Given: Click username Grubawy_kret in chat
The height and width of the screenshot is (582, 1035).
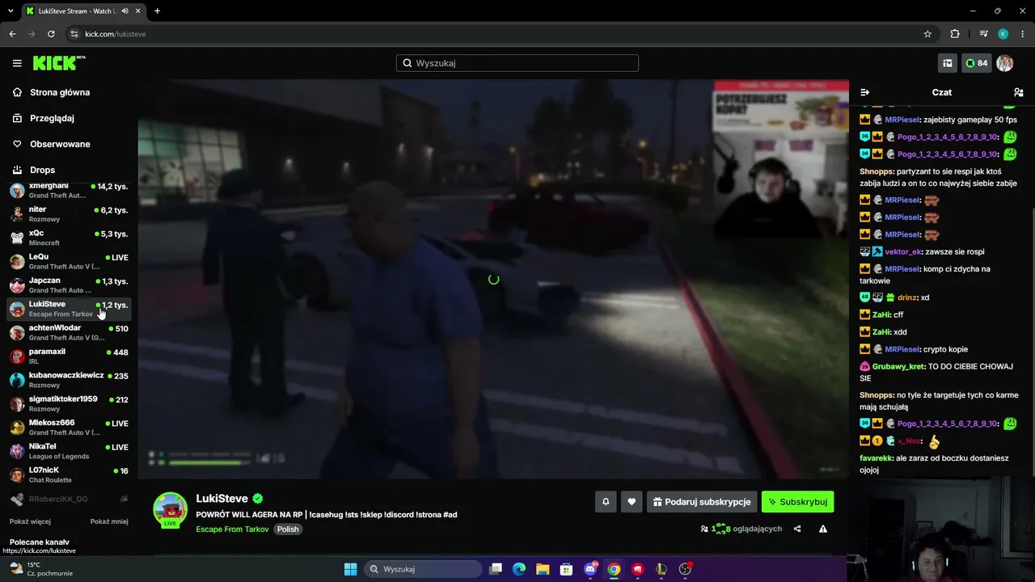Looking at the screenshot, I should [x=898, y=366].
